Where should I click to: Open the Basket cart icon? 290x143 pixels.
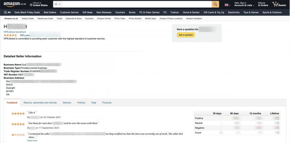279,4
